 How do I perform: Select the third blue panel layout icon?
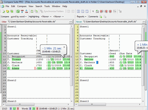click(x=87, y=11)
